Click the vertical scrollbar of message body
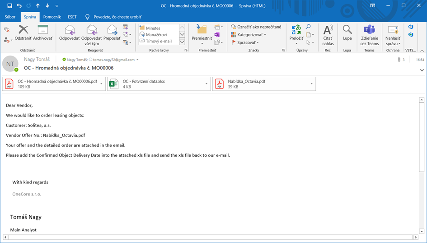 [422, 136]
